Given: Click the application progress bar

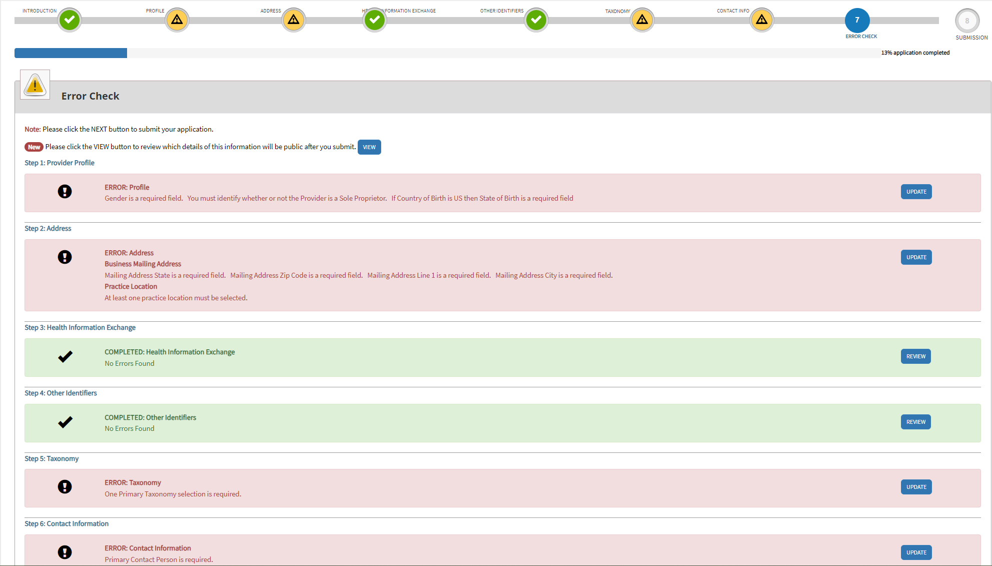Looking at the screenshot, I should [447, 53].
